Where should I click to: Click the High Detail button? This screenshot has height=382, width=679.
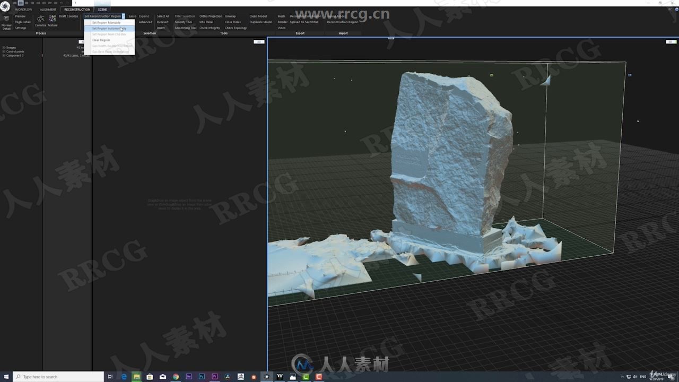(23, 22)
